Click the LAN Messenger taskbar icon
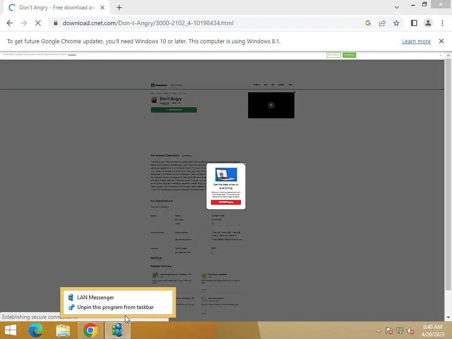Screen dimensions: 452x339 coord(117,330)
